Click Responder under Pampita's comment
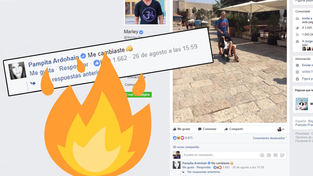The image size is (313, 176). (204, 167)
